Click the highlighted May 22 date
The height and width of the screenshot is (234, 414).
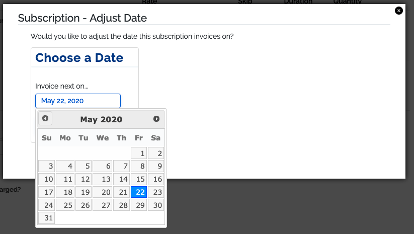click(x=139, y=192)
